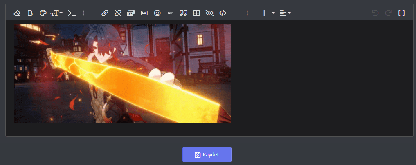Open more insert options after horizontal line
Screen dimensions: 416x165
tap(247, 13)
